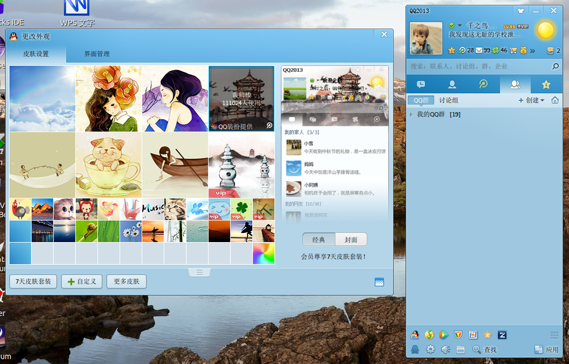569x364 pixels.
Task: Select the 经典 preview mode
Action: point(318,240)
